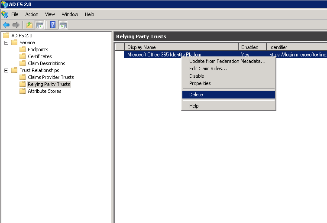
Task: Select the Attribute Stores tree label
Action: click(x=45, y=91)
